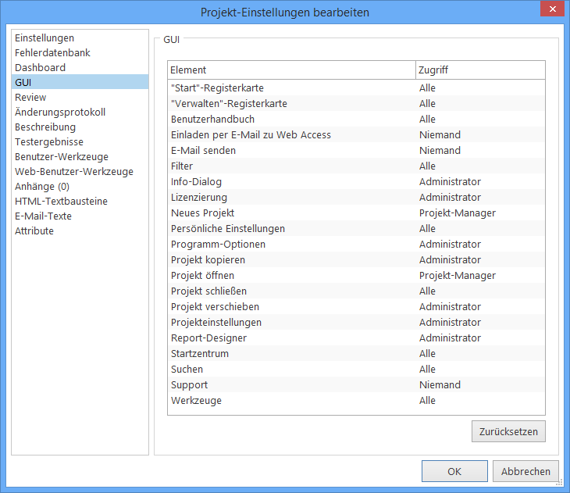Select the Neues Projekt row
The image size is (570, 493).
point(356,213)
